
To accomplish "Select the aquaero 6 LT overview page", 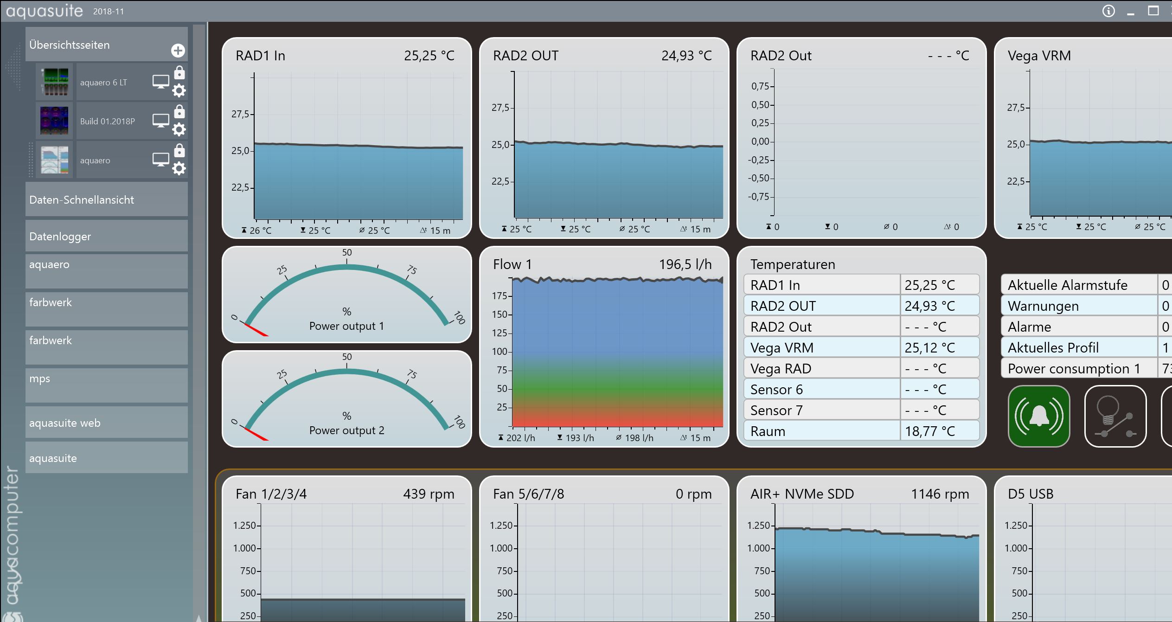I will pyautogui.click(x=103, y=83).
